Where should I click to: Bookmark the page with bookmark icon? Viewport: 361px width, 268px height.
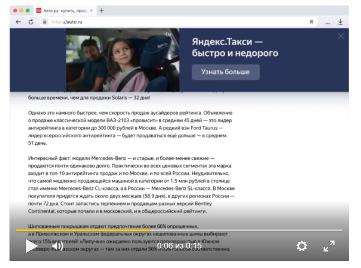[311, 22]
